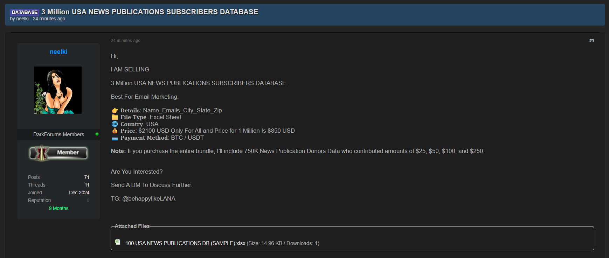Click the globe emoji beside Country
609x258 pixels.
(x=115, y=124)
